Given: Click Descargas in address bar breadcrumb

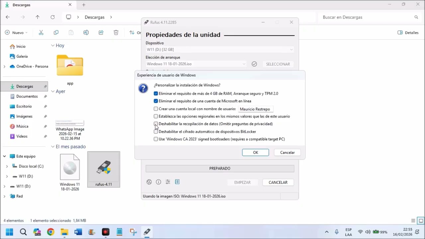Looking at the screenshot, I should (95, 17).
